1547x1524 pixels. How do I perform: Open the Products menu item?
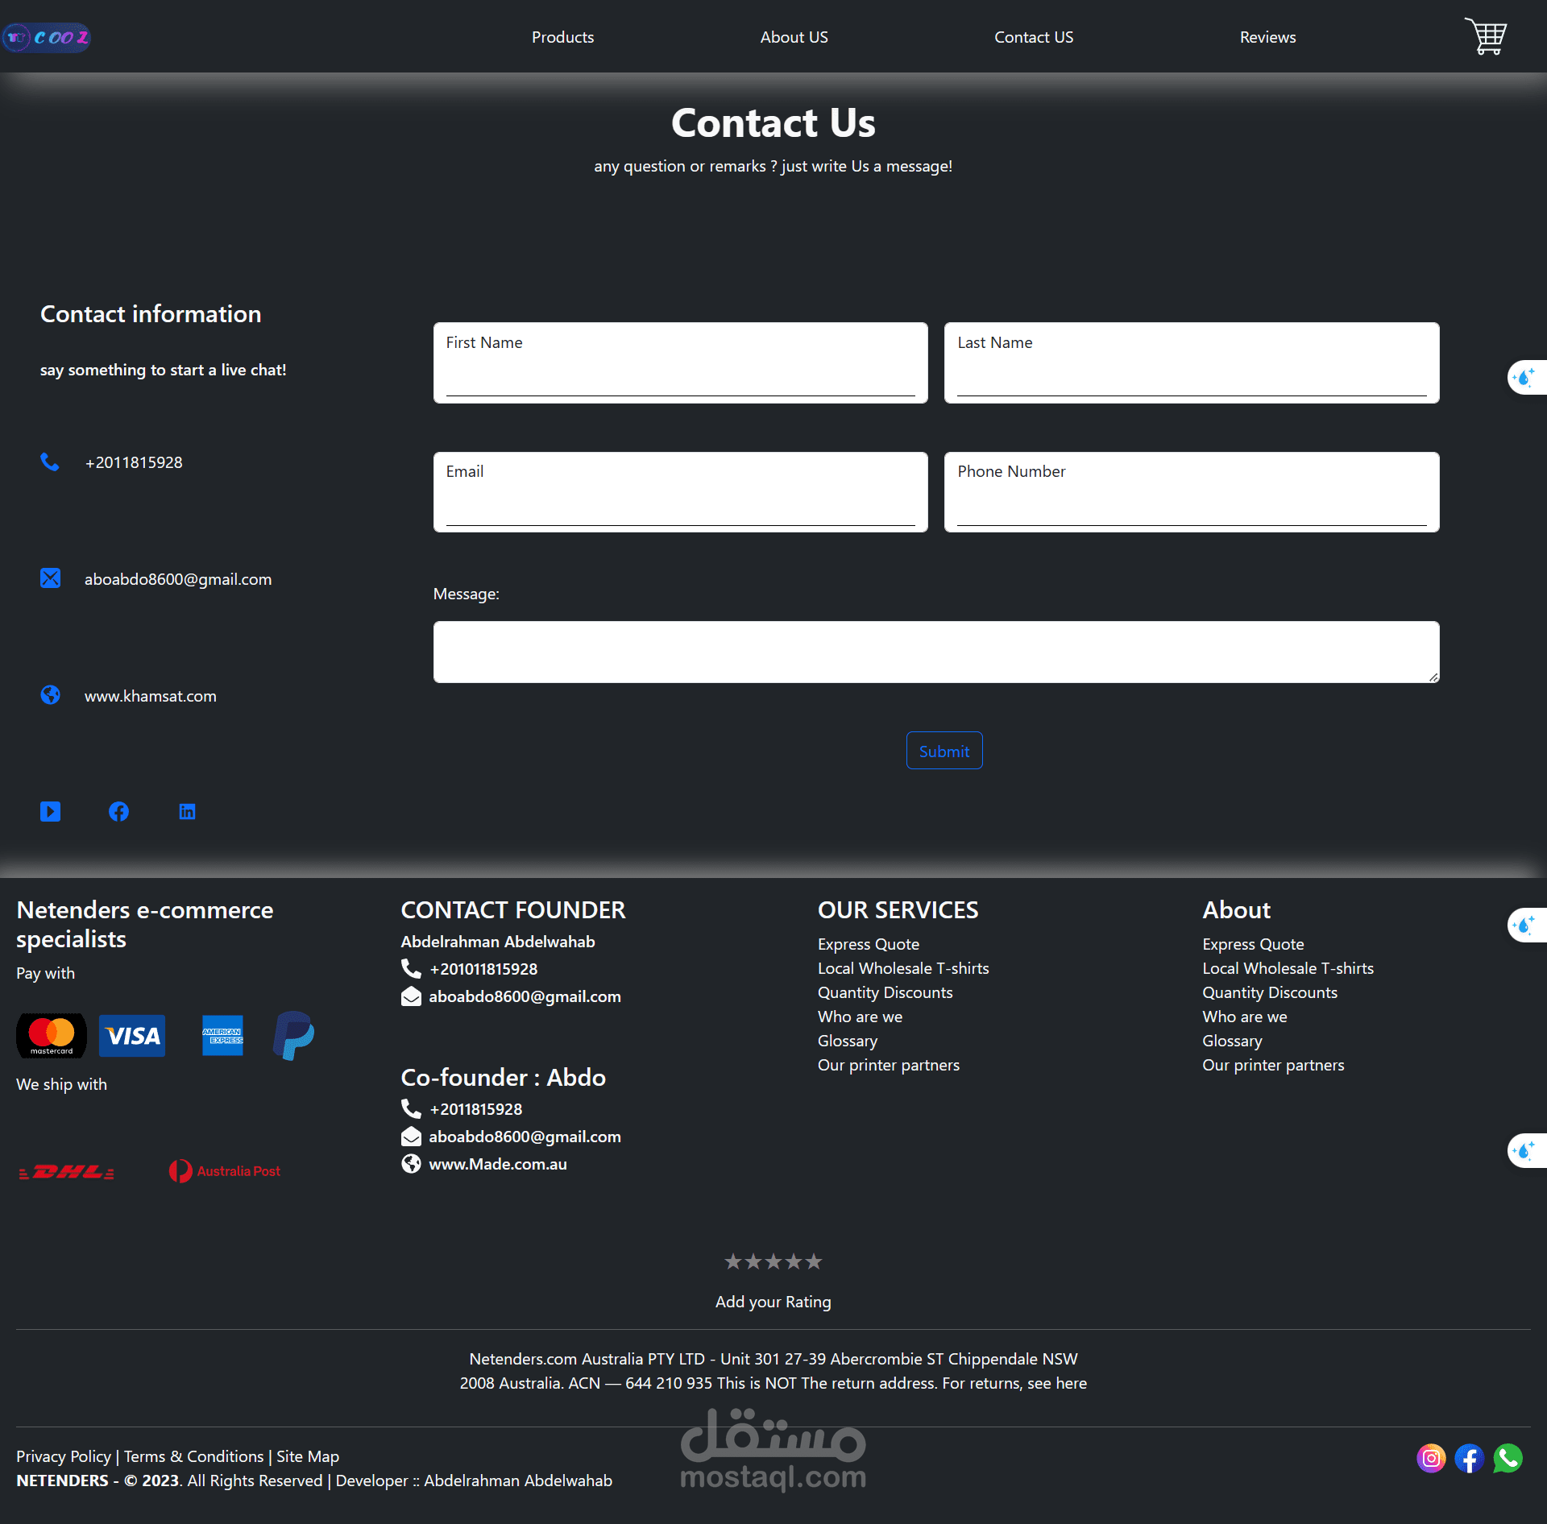562,37
